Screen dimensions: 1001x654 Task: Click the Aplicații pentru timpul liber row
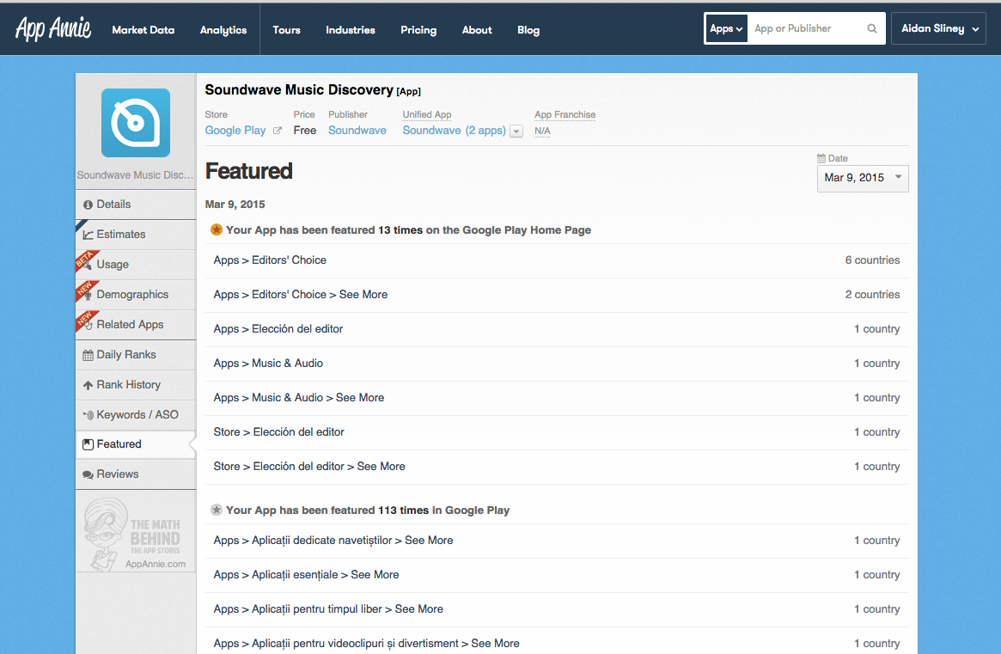[x=557, y=610]
